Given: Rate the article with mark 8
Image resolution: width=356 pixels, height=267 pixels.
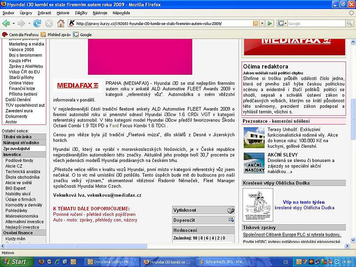Looking at the screenshot, I should click(x=202, y=238).
